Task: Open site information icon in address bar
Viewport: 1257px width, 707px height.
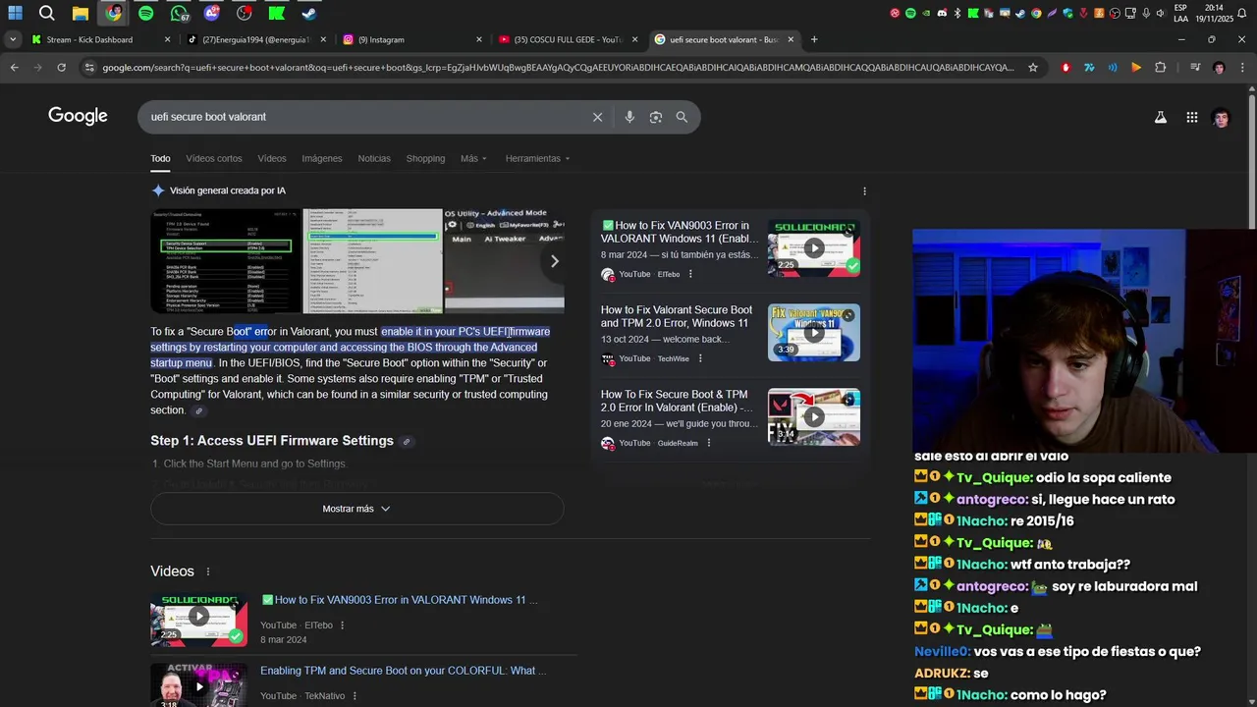Action: tap(89, 67)
